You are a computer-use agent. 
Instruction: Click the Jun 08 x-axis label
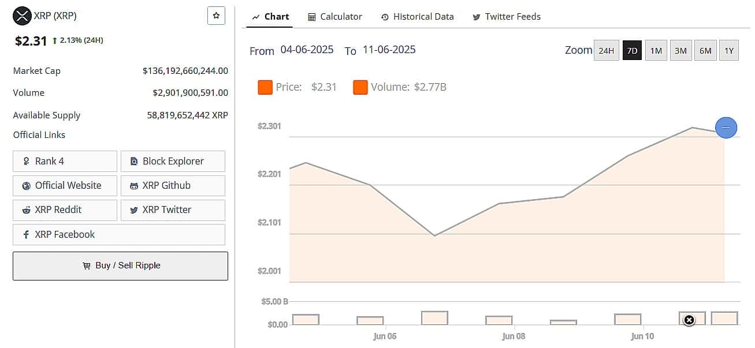click(x=514, y=336)
